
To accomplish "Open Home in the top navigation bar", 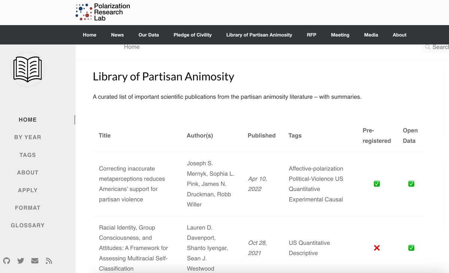I will point(89,35).
